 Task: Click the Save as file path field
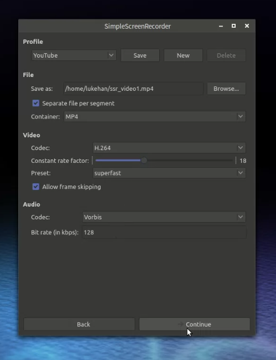[x=133, y=89]
